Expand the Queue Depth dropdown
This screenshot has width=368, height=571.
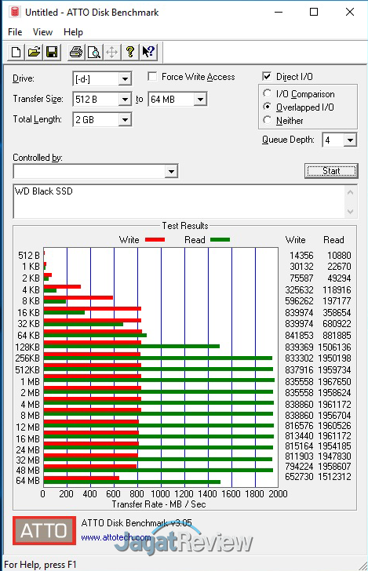coord(350,140)
